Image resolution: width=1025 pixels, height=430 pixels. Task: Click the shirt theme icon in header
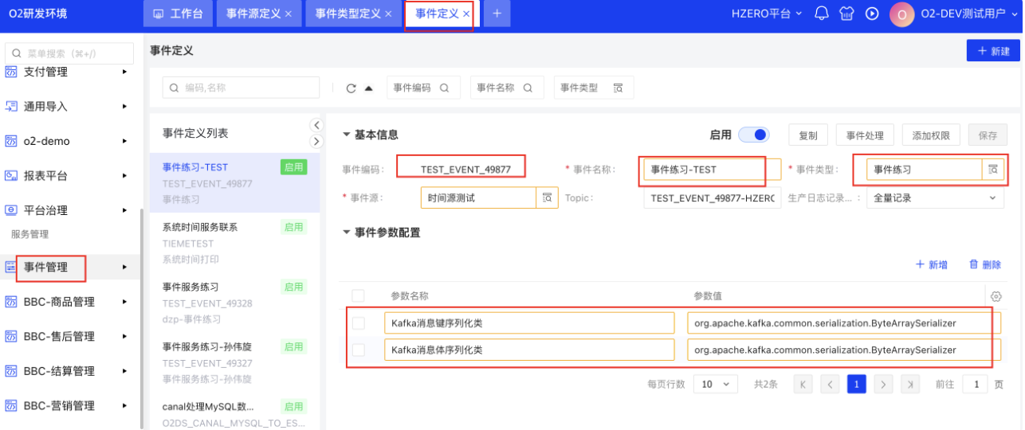point(846,14)
